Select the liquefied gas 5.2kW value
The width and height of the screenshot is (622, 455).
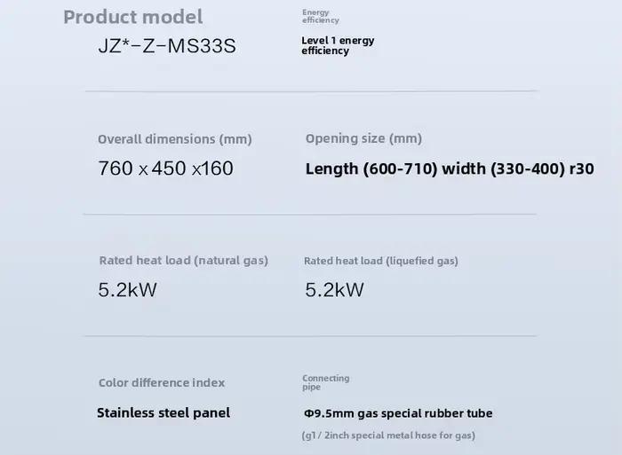(334, 290)
